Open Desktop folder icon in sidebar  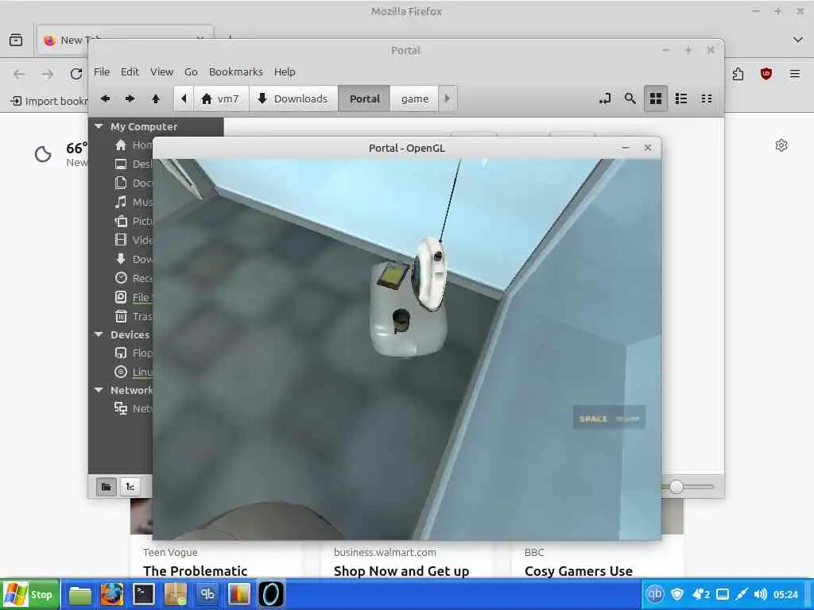click(x=121, y=164)
